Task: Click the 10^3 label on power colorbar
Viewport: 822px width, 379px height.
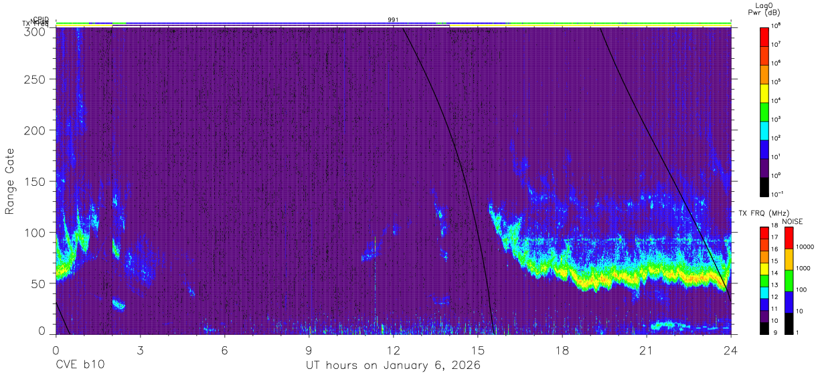Action: point(777,119)
